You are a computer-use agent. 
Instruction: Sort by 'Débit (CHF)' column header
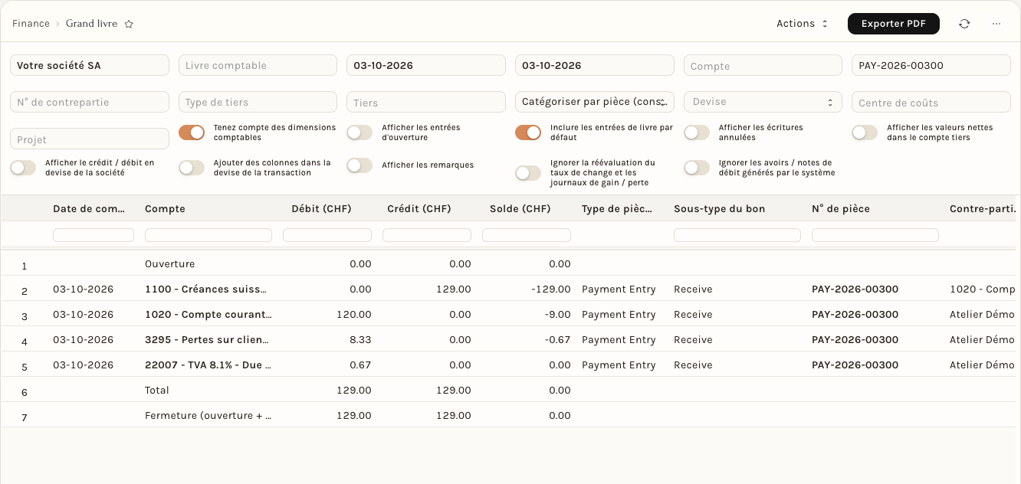(321, 209)
